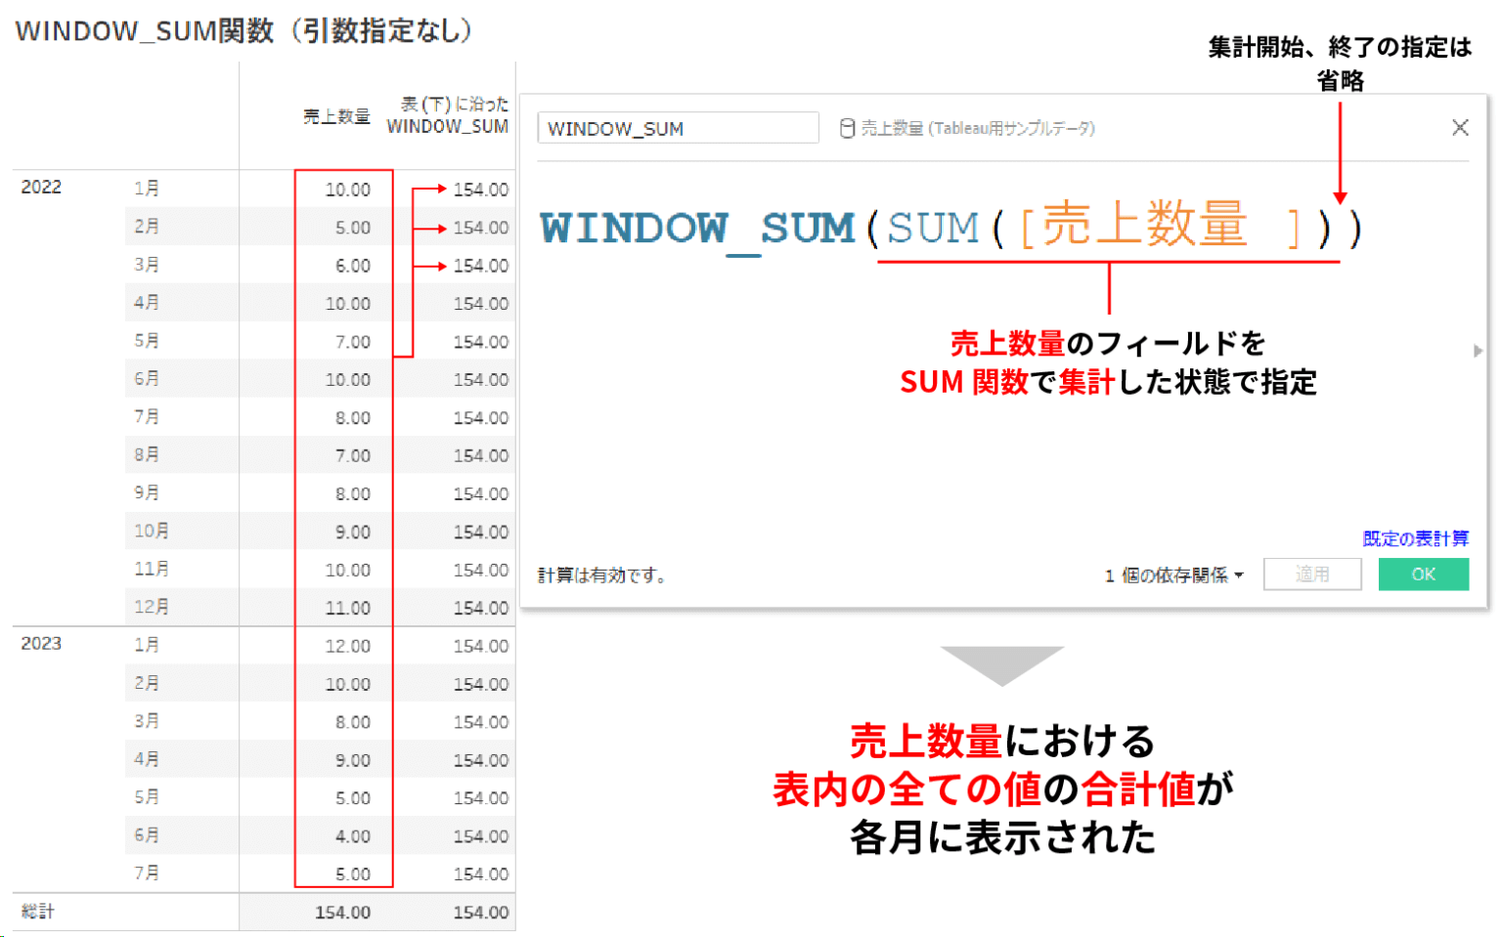The image size is (1502, 937).
Task: Select the 売上数量 column header
Action: 336,115
